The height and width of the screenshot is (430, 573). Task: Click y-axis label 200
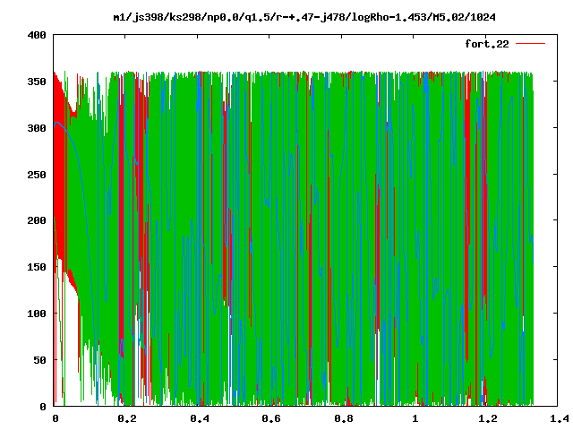point(37,221)
